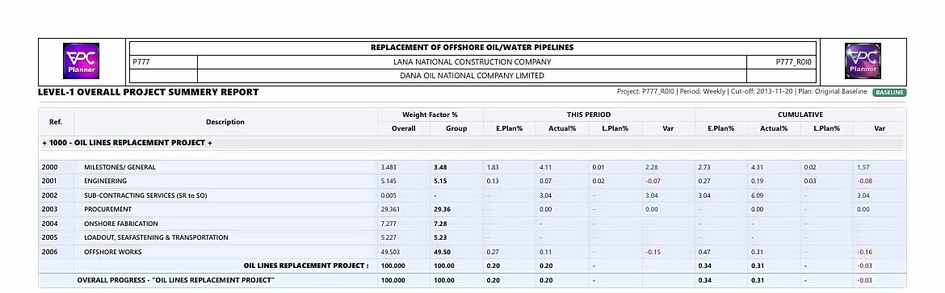Click reference number 2006

pos(49,252)
